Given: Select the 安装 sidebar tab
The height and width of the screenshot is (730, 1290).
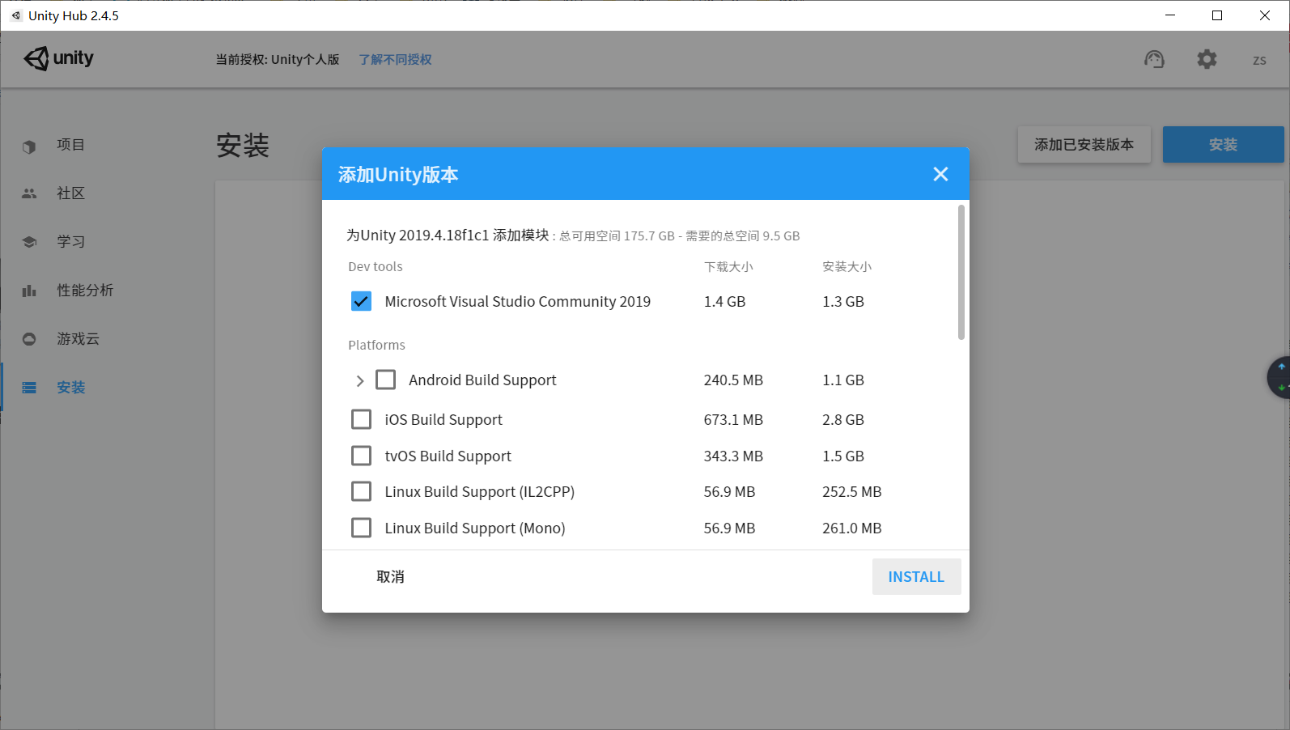Looking at the screenshot, I should 71,388.
